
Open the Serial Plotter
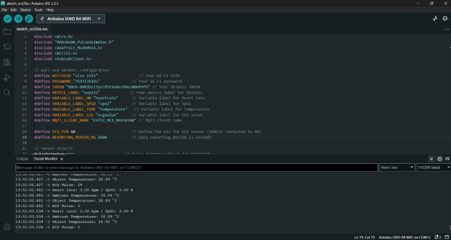coord(435,19)
